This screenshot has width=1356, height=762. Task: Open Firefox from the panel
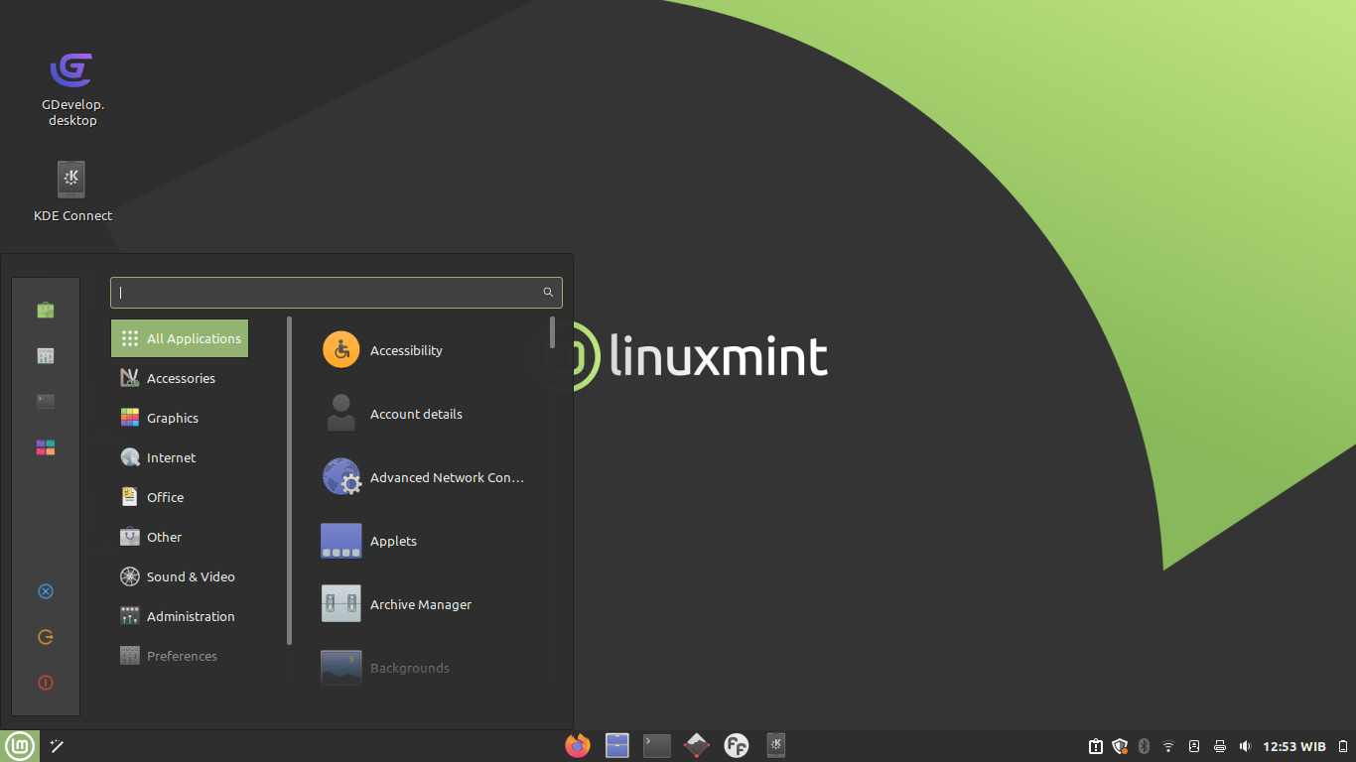click(578, 746)
